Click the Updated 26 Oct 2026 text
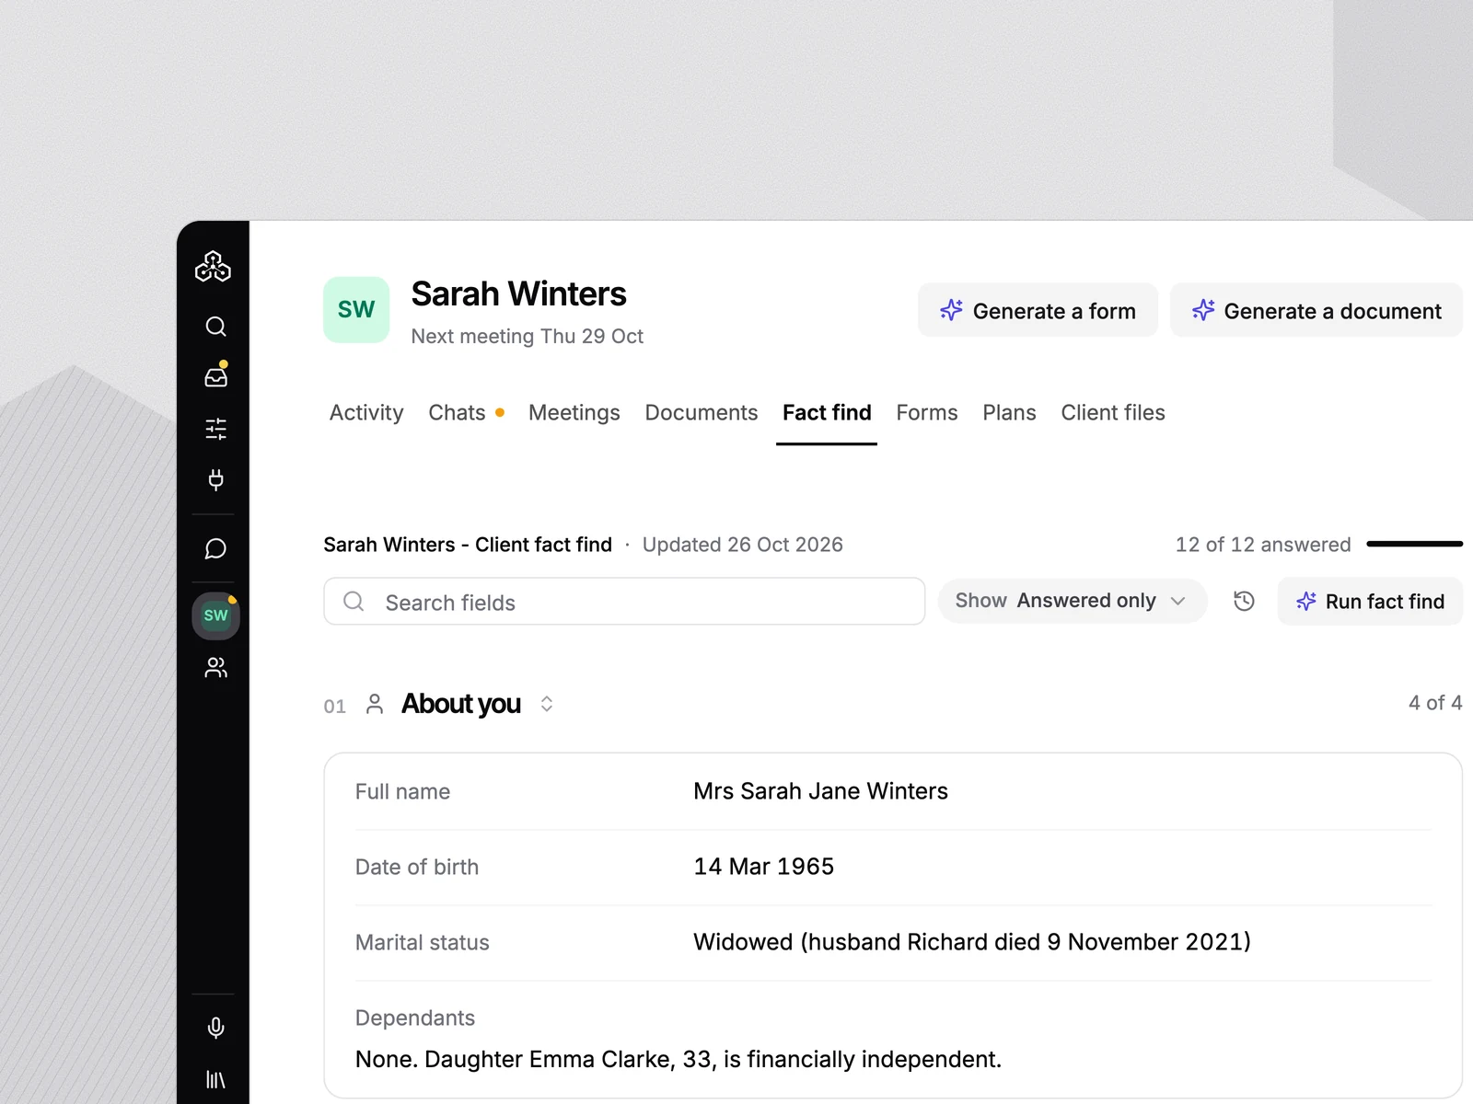1473x1104 pixels. click(x=742, y=545)
